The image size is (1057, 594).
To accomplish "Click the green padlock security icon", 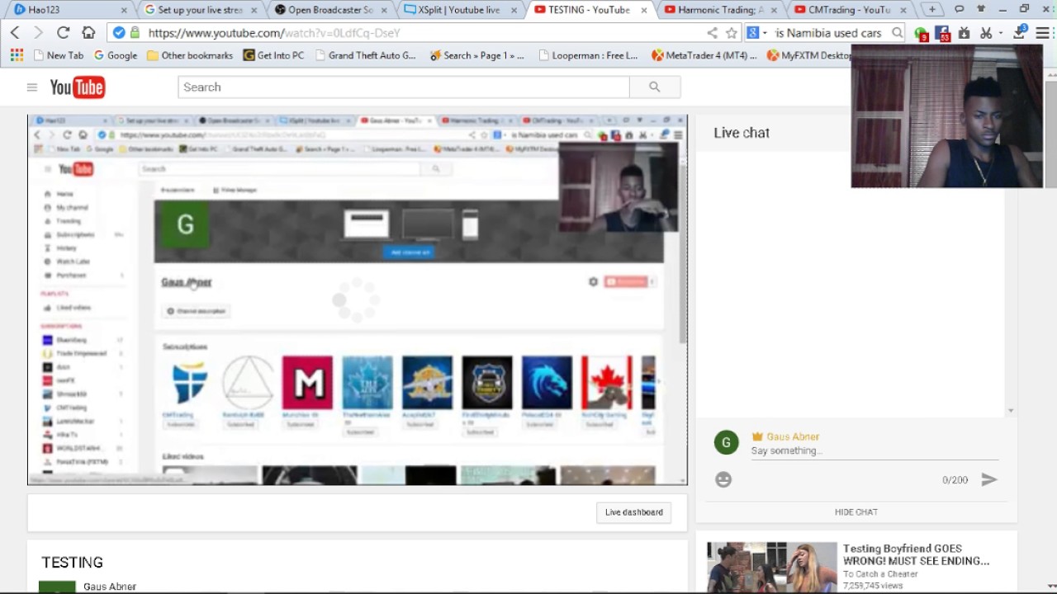I will (134, 33).
